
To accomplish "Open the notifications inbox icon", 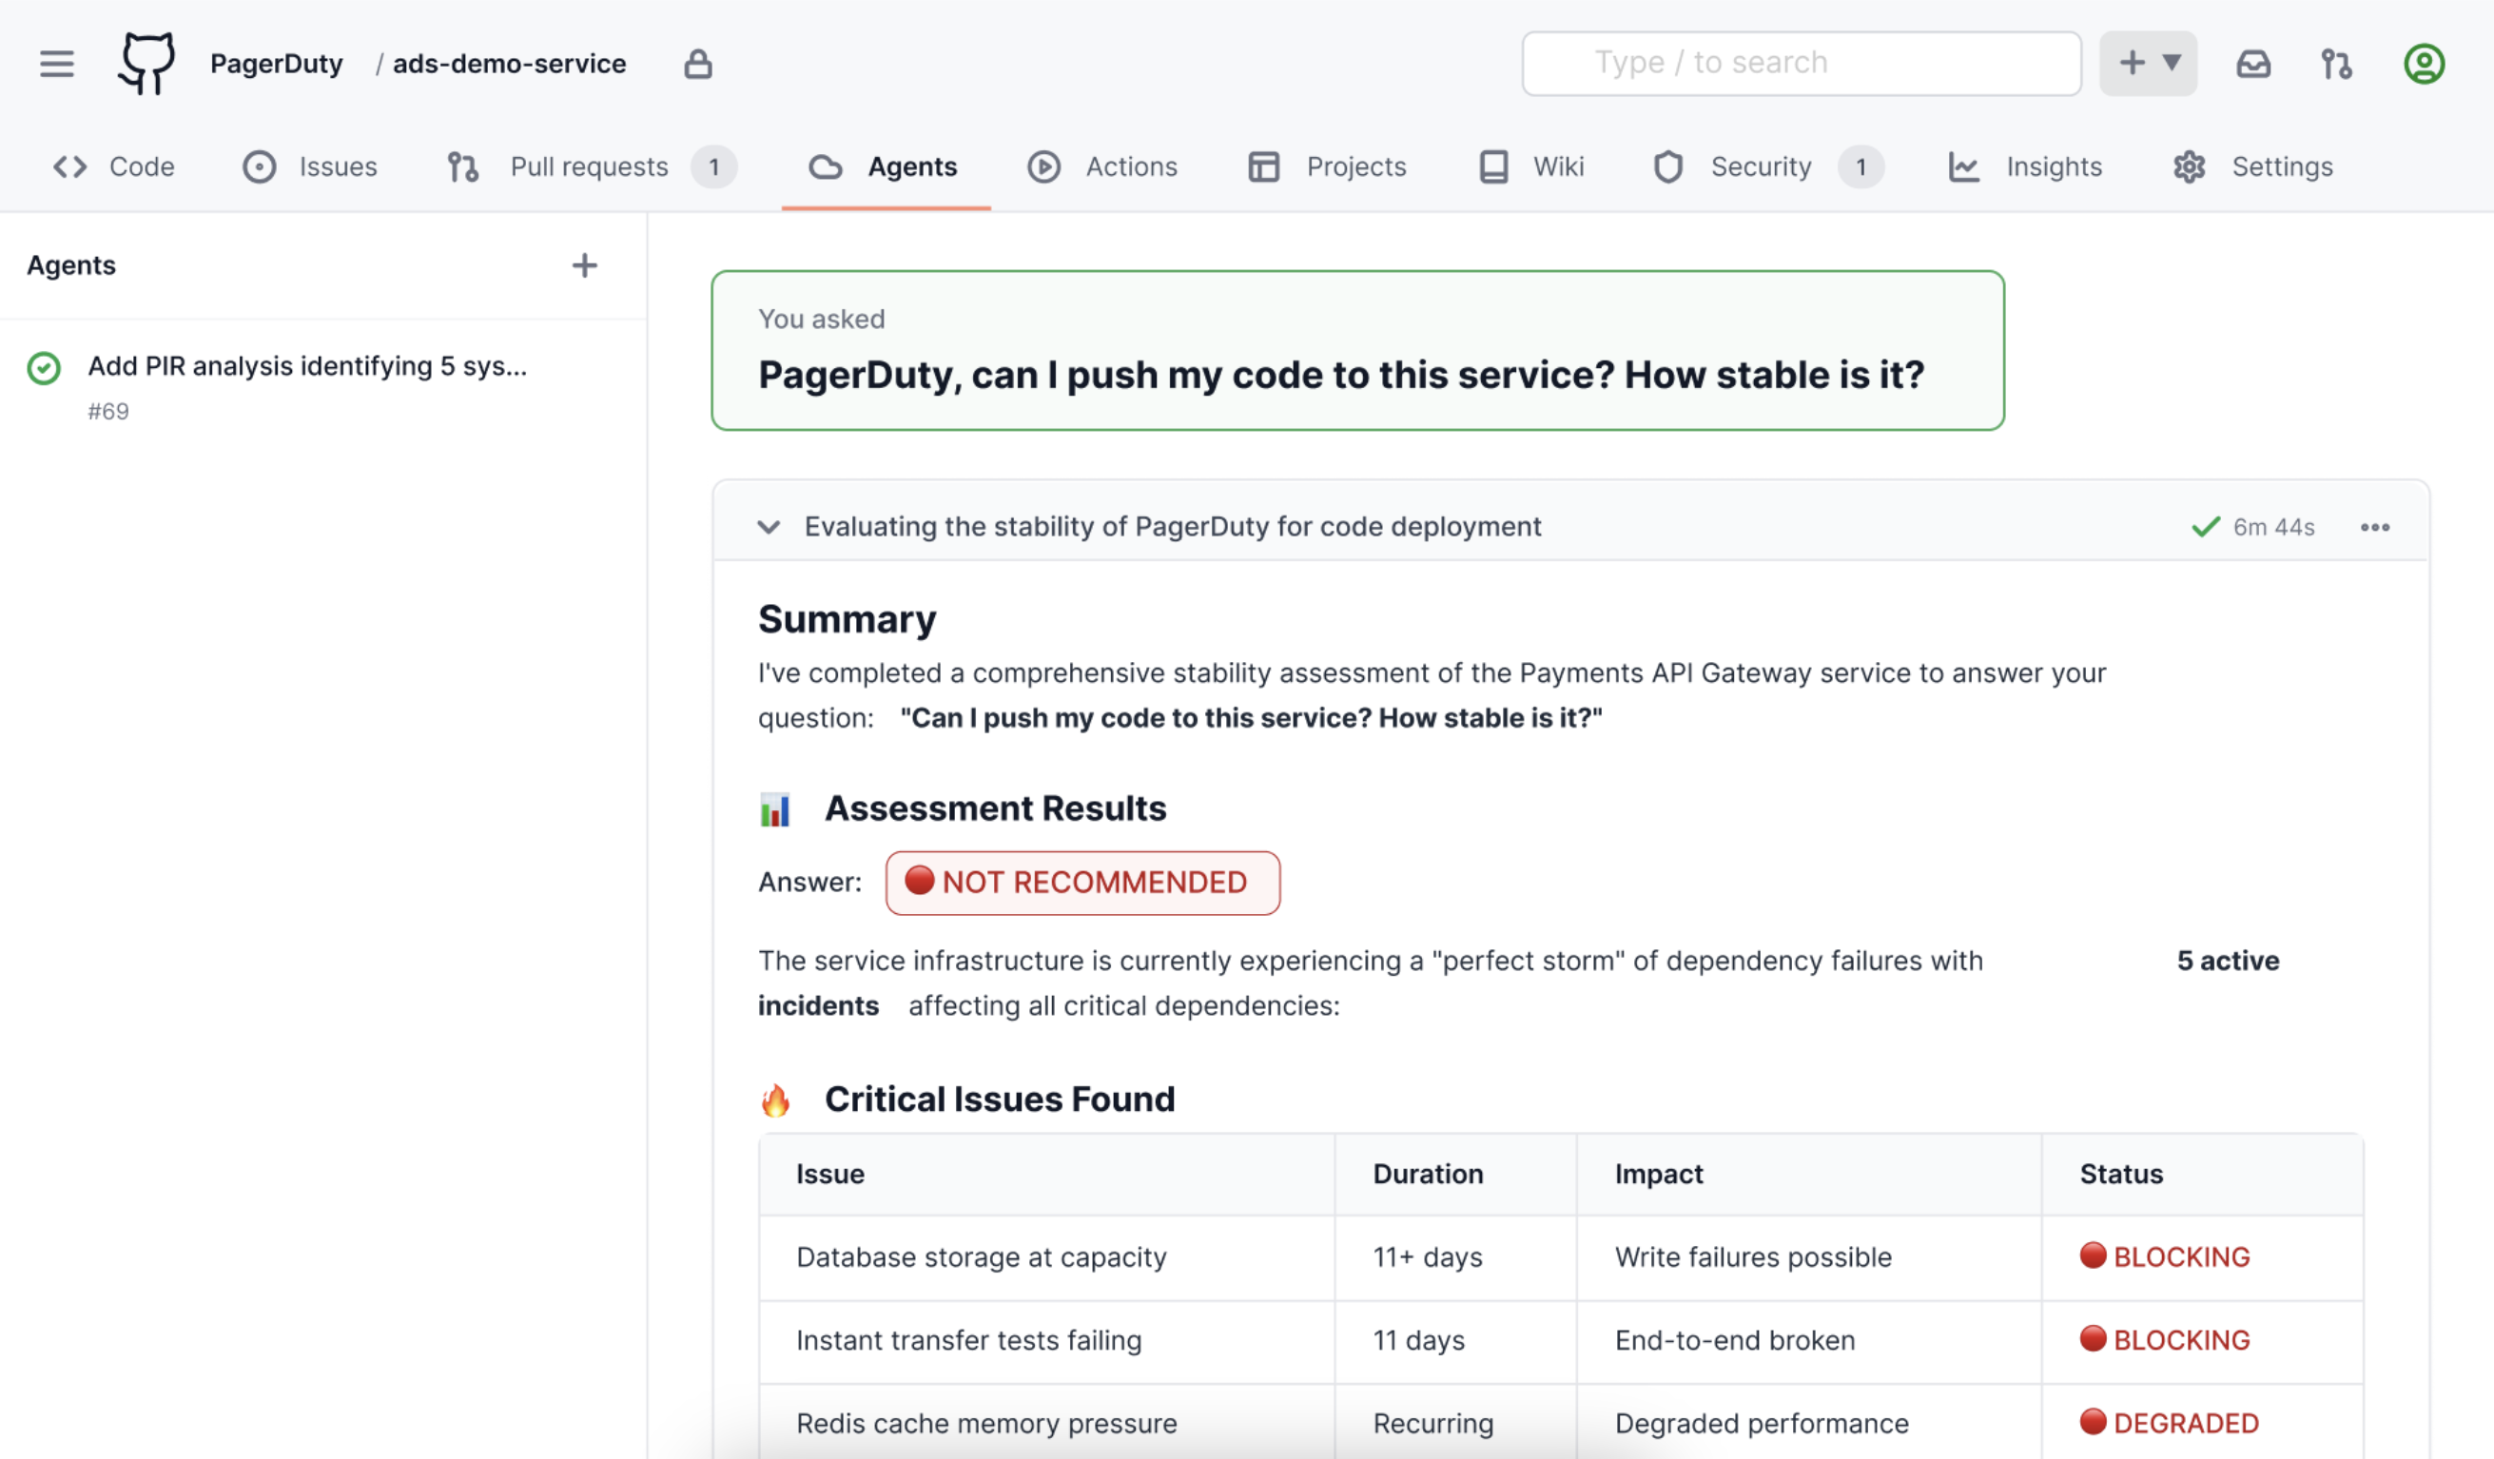I will pyautogui.click(x=2253, y=64).
